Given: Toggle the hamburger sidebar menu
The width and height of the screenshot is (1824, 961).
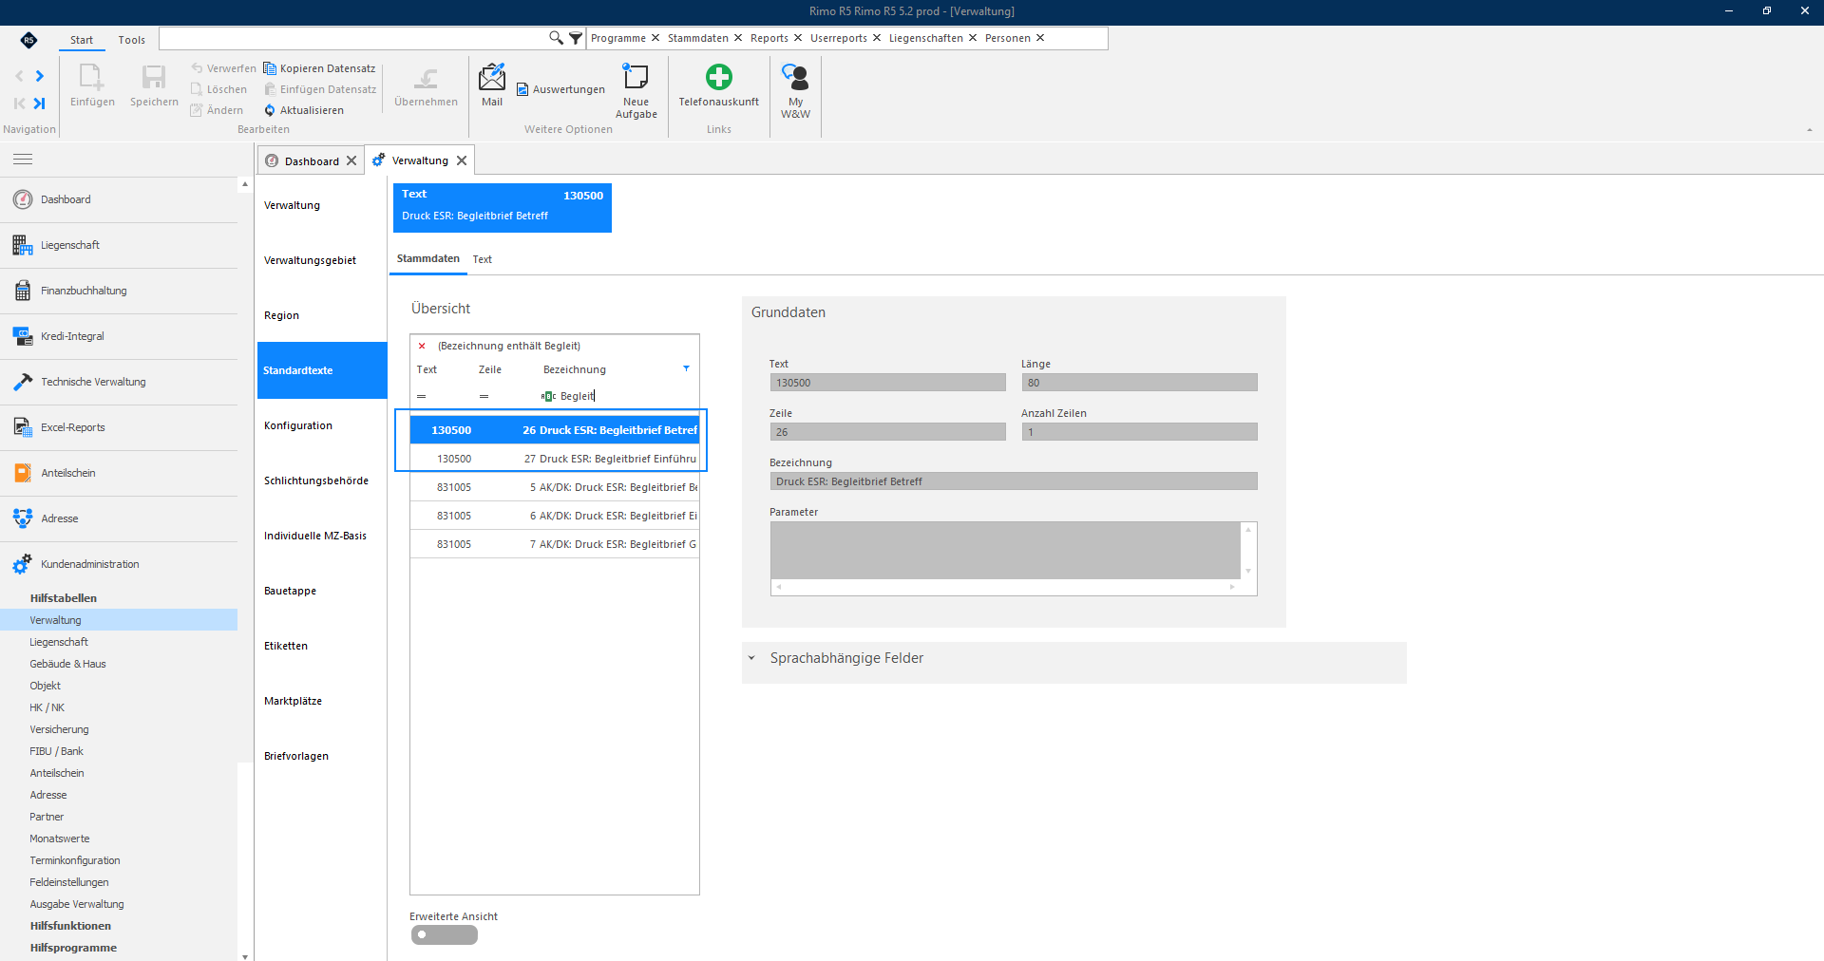Looking at the screenshot, I should pyautogui.click(x=23, y=160).
